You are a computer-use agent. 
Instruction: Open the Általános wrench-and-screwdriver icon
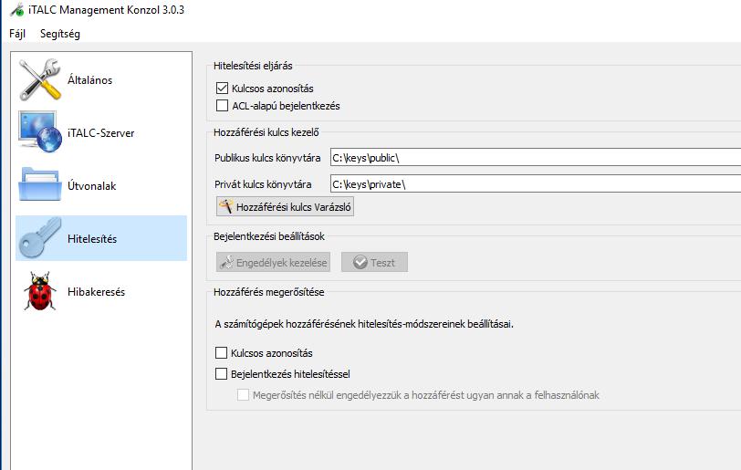40,79
